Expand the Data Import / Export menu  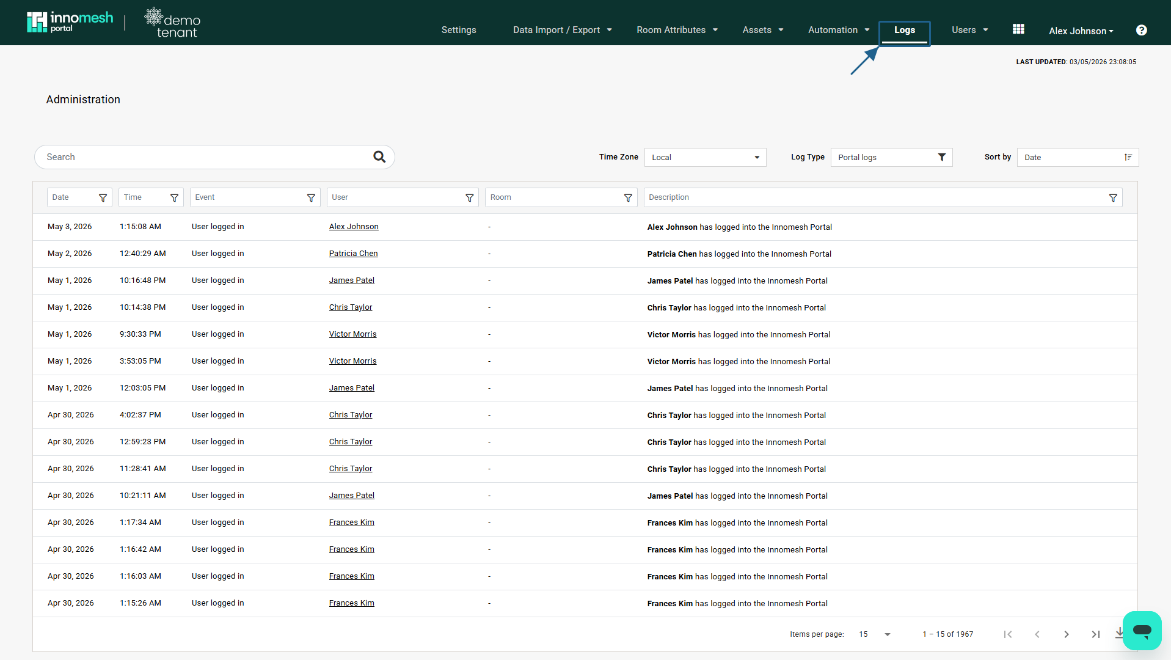tap(562, 30)
